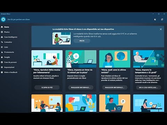Click the phone call conversation card image
This screenshot has width=167, height=125.
click(x=81, y=103)
